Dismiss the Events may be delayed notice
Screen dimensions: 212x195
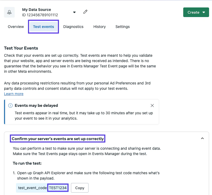152,105
